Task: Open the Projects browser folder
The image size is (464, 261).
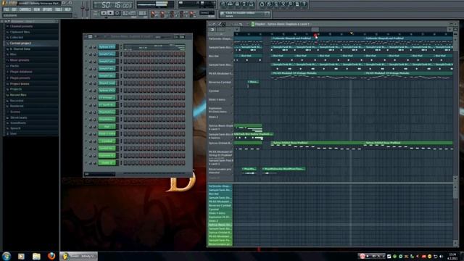Action: (x=16, y=89)
